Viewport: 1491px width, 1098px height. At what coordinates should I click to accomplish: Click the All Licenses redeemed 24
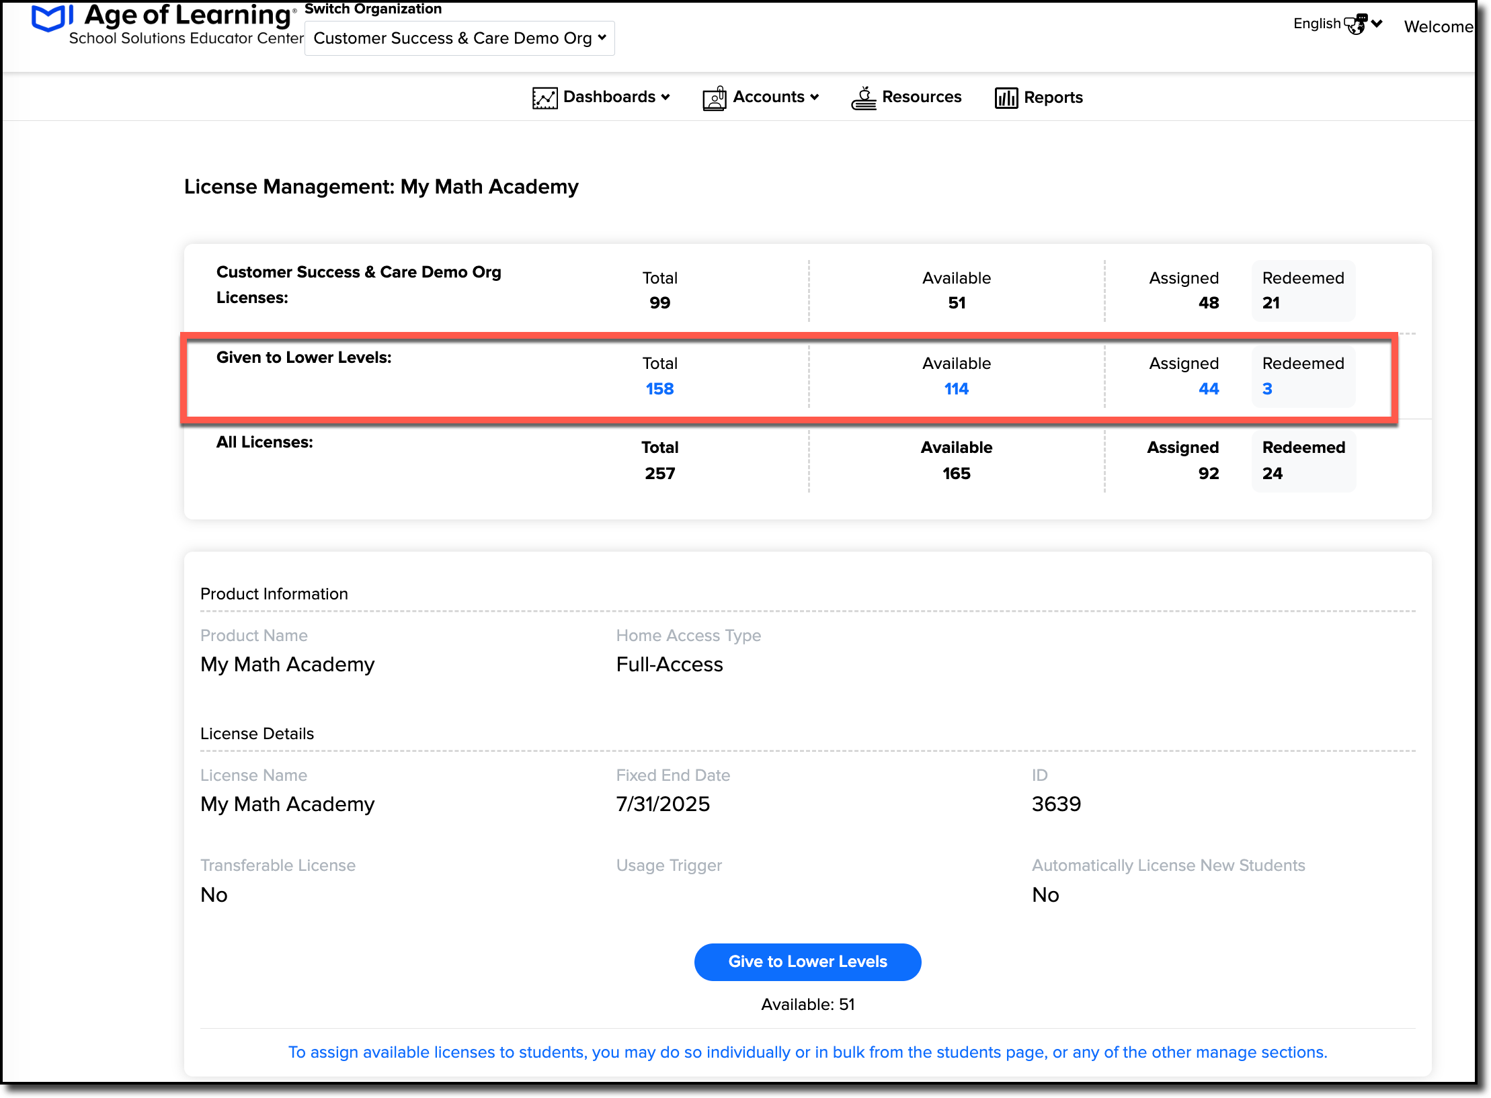click(1272, 474)
